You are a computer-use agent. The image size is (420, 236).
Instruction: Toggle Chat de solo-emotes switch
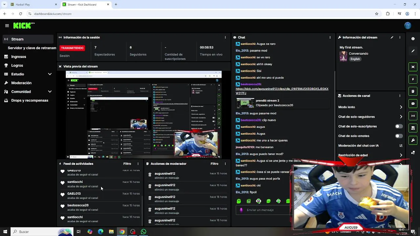click(399, 136)
